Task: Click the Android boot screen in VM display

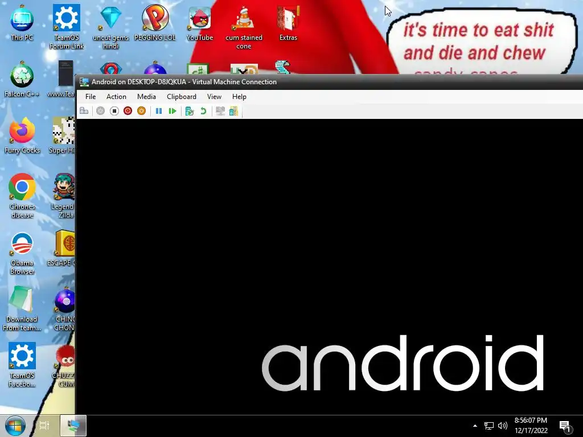Action: point(330,266)
